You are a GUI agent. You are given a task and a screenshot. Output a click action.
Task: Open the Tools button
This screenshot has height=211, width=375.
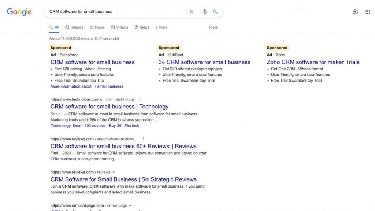pos(213,27)
